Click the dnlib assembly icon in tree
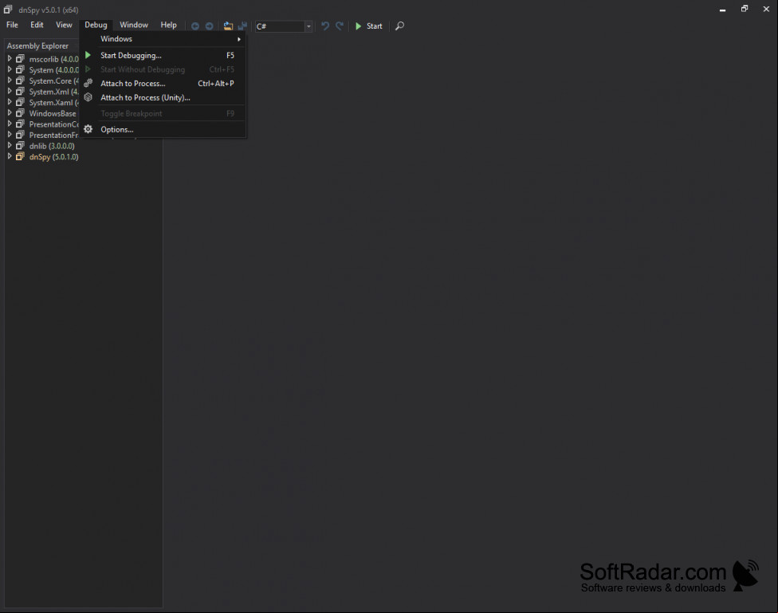 pos(20,145)
